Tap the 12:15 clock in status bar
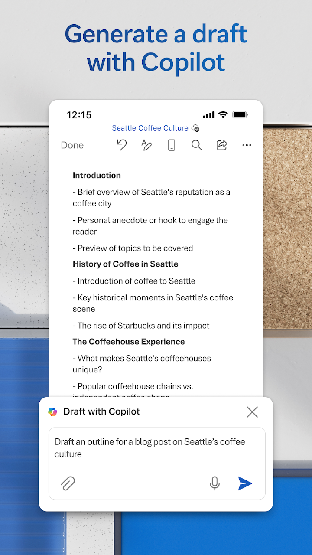Image resolution: width=312 pixels, height=555 pixels. (x=79, y=115)
